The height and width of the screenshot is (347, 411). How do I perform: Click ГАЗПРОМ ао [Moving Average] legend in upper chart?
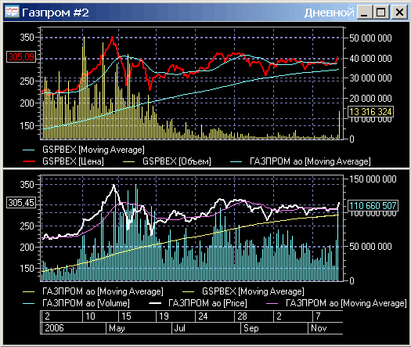(310, 161)
